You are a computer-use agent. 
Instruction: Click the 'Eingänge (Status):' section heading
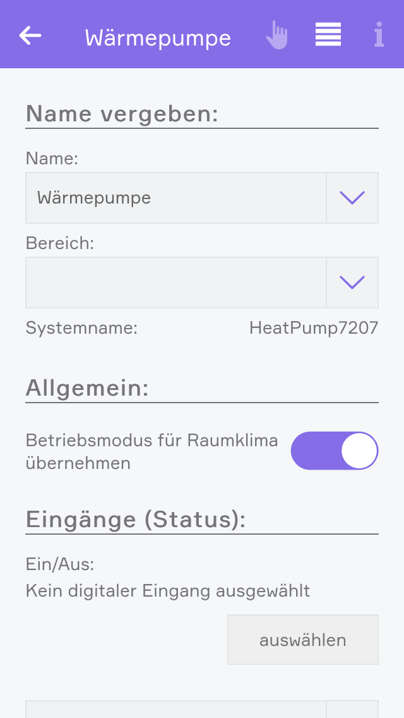tap(135, 520)
